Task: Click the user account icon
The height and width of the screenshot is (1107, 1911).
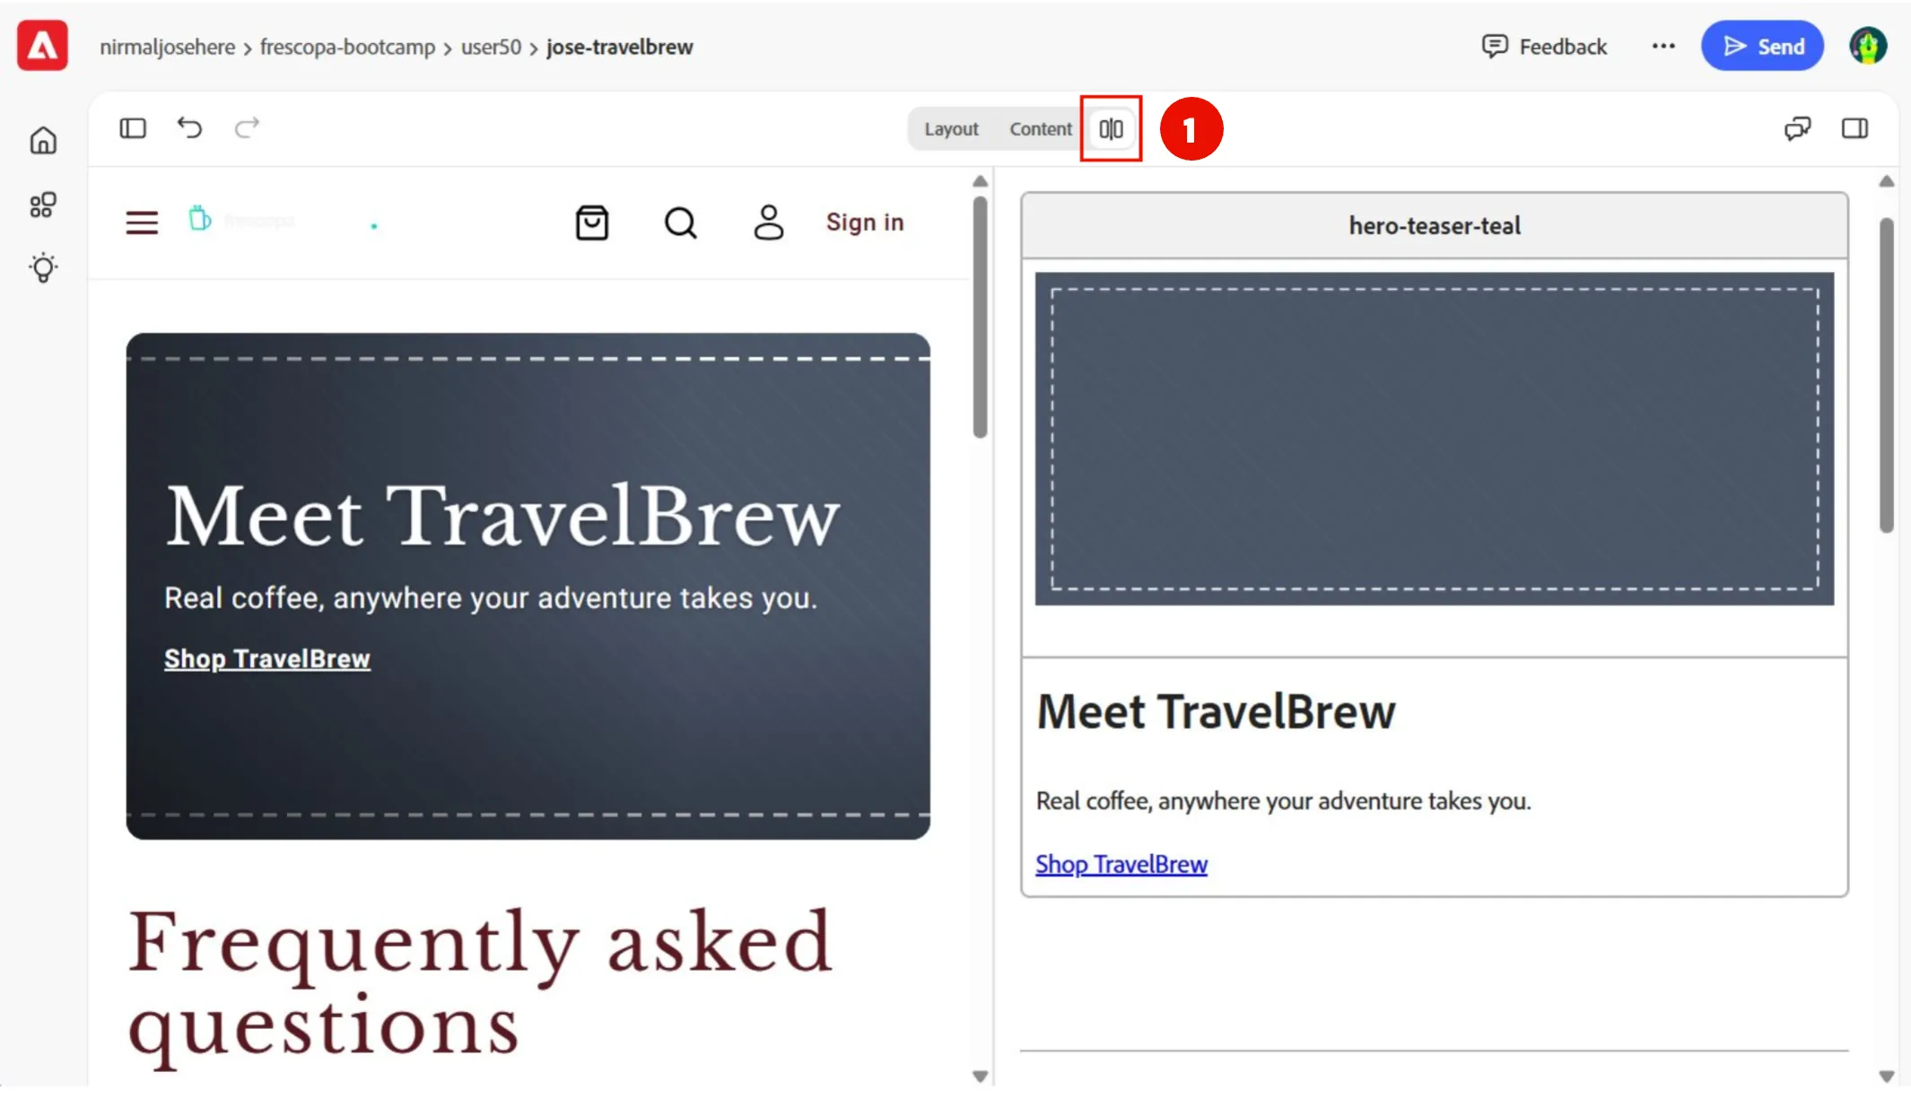Action: coord(769,222)
